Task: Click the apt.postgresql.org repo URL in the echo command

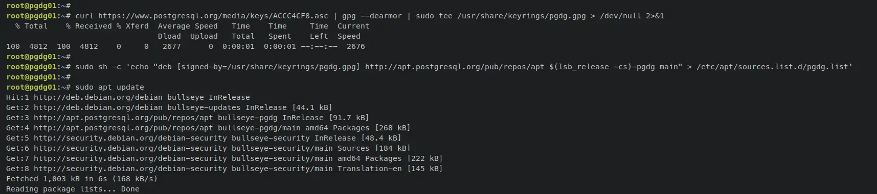Action: click(x=455, y=67)
